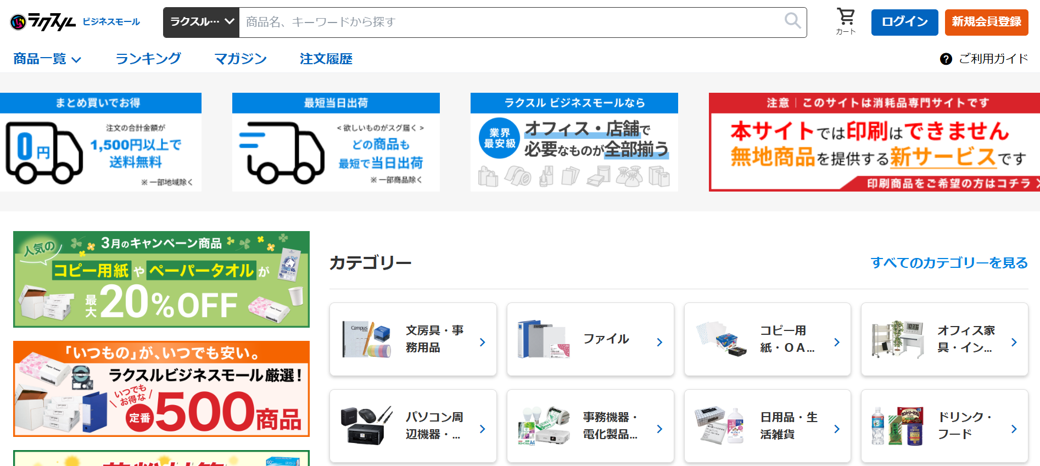Click the drink and food category image
Screen dimensions: 1040x466
(897, 426)
